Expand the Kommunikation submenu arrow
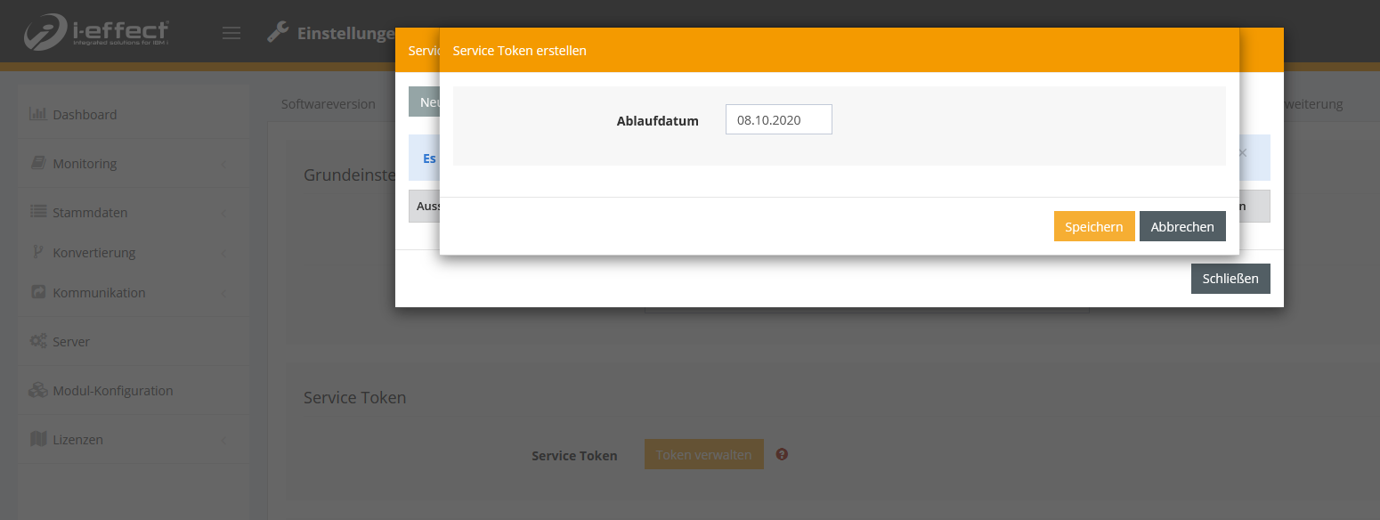The width and height of the screenshot is (1380, 520). (x=223, y=293)
